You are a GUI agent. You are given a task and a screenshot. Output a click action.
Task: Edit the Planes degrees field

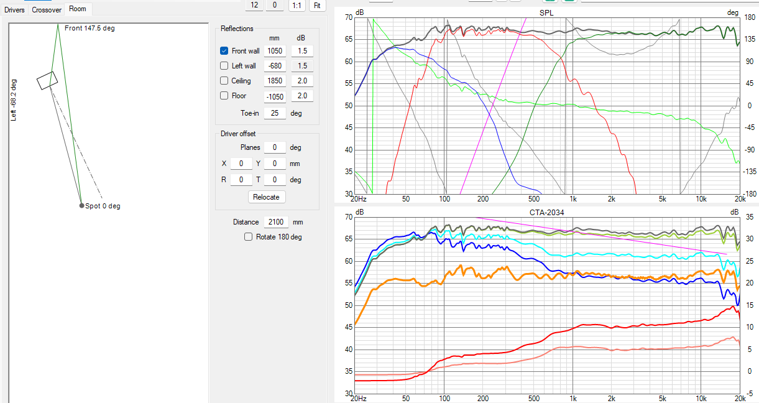pyautogui.click(x=275, y=147)
